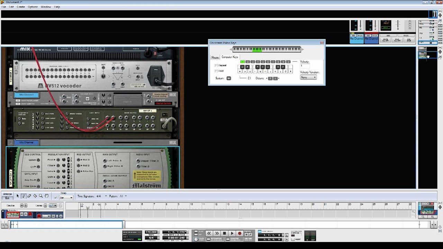Start playback with the Play button

pos(232,233)
